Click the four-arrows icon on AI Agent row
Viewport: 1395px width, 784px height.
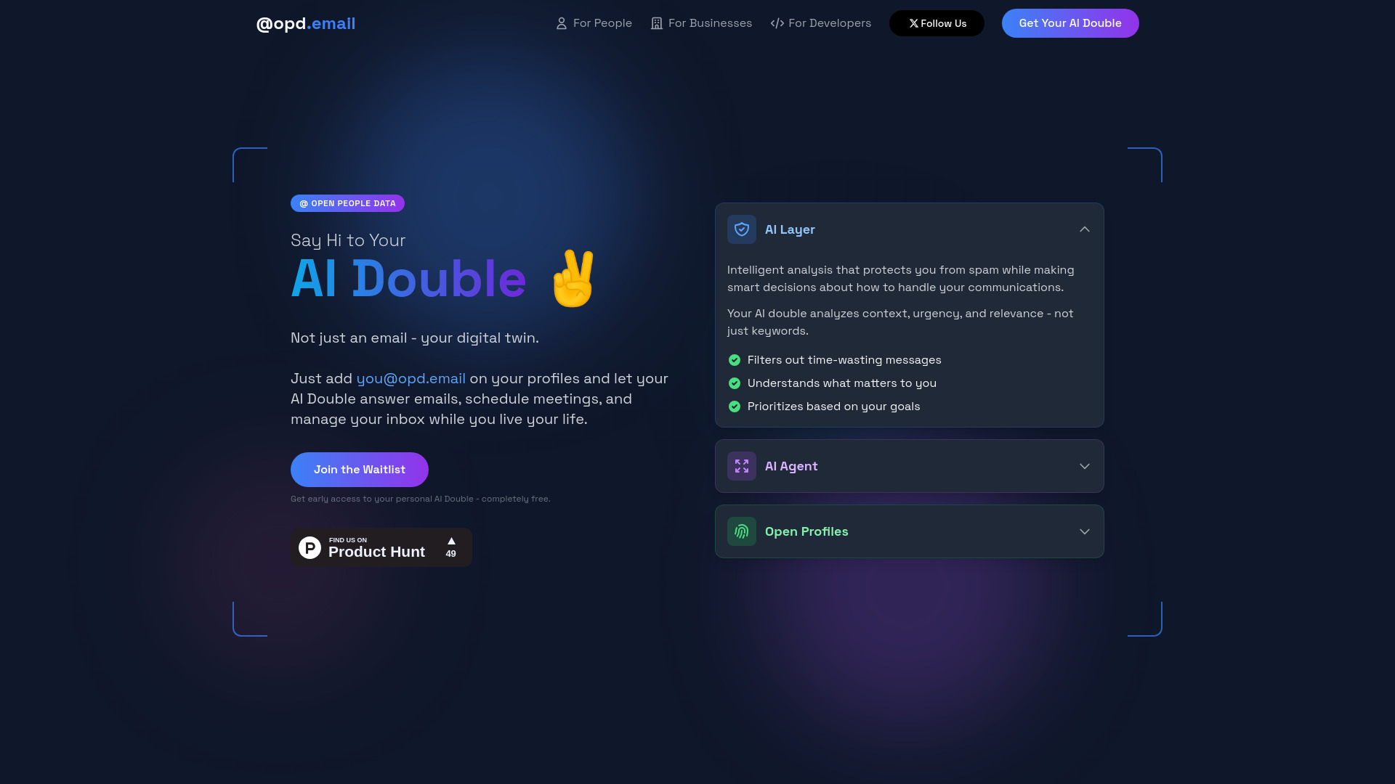point(742,466)
